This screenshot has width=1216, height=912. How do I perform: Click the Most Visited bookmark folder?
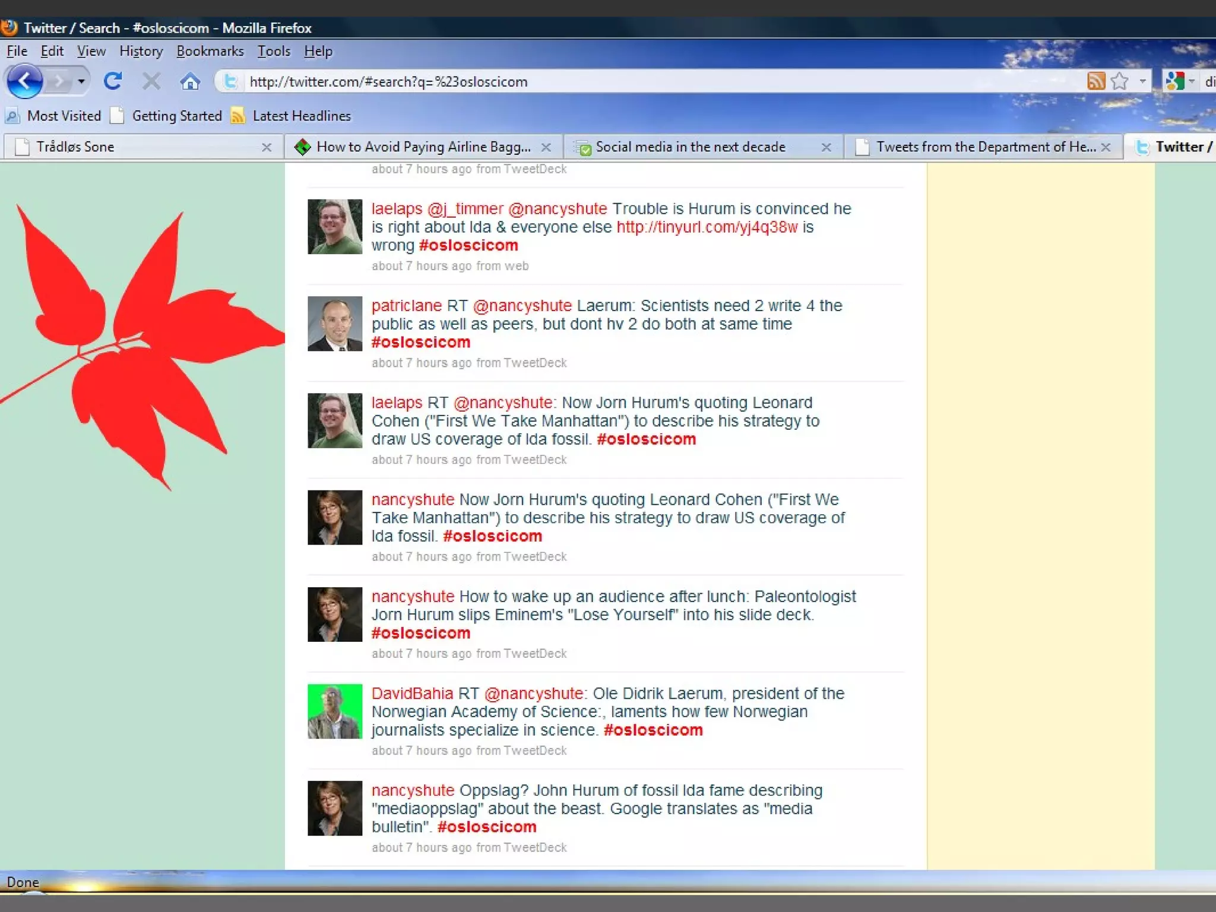pos(64,116)
